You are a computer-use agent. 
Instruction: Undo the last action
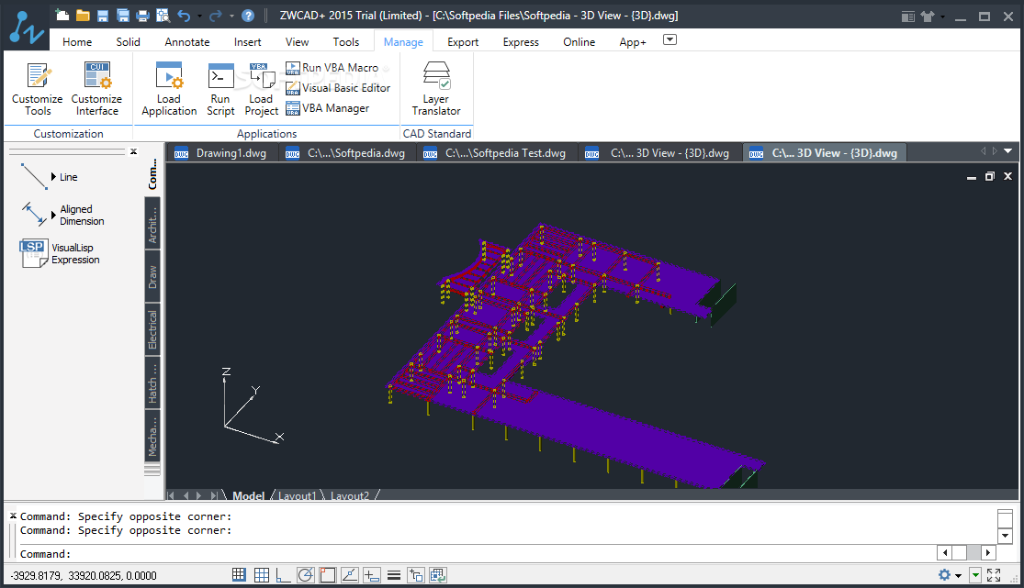[184, 16]
